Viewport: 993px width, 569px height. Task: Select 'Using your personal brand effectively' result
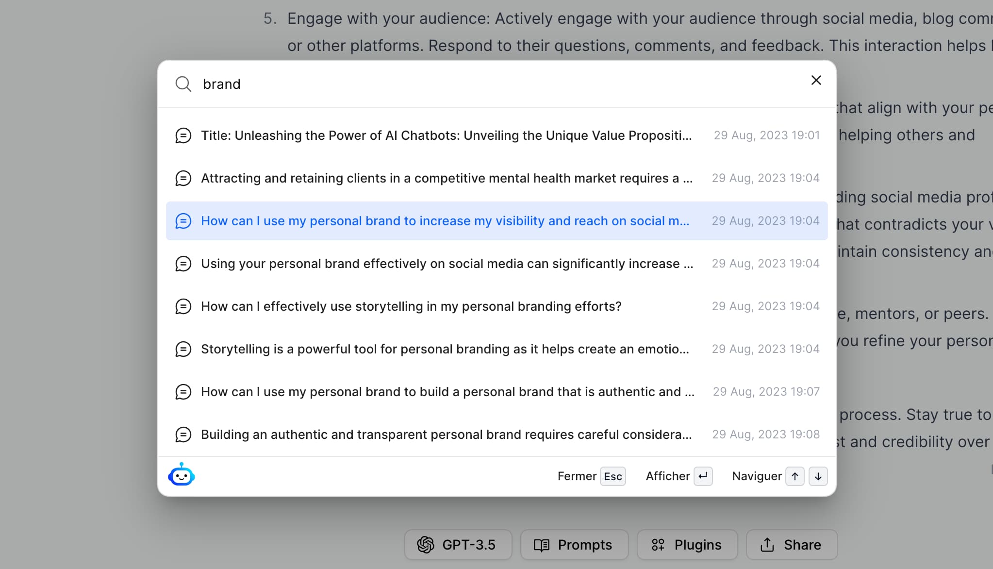(447, 264)
